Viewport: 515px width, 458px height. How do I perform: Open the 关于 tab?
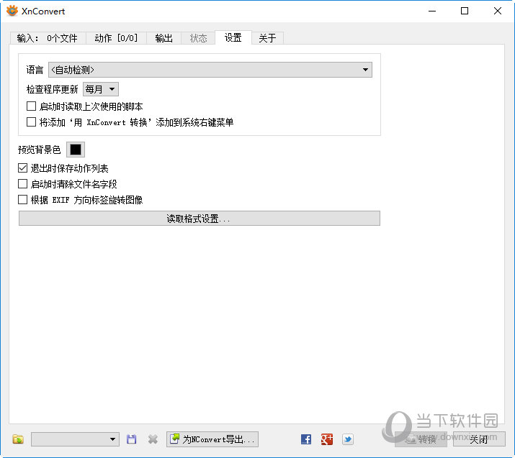[x=267, y=38]
